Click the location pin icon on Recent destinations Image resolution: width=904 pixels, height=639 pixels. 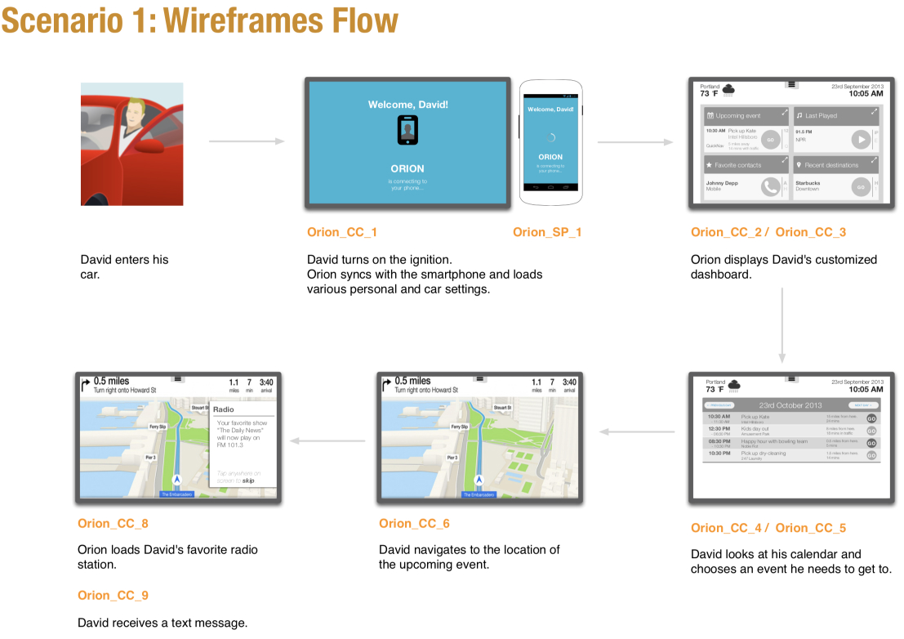pyautogui.click(x=799, y=165)
